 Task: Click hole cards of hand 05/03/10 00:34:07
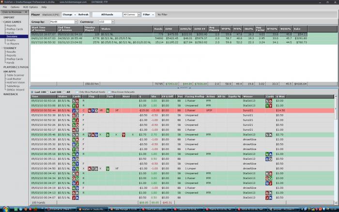[x=75, y=197]
